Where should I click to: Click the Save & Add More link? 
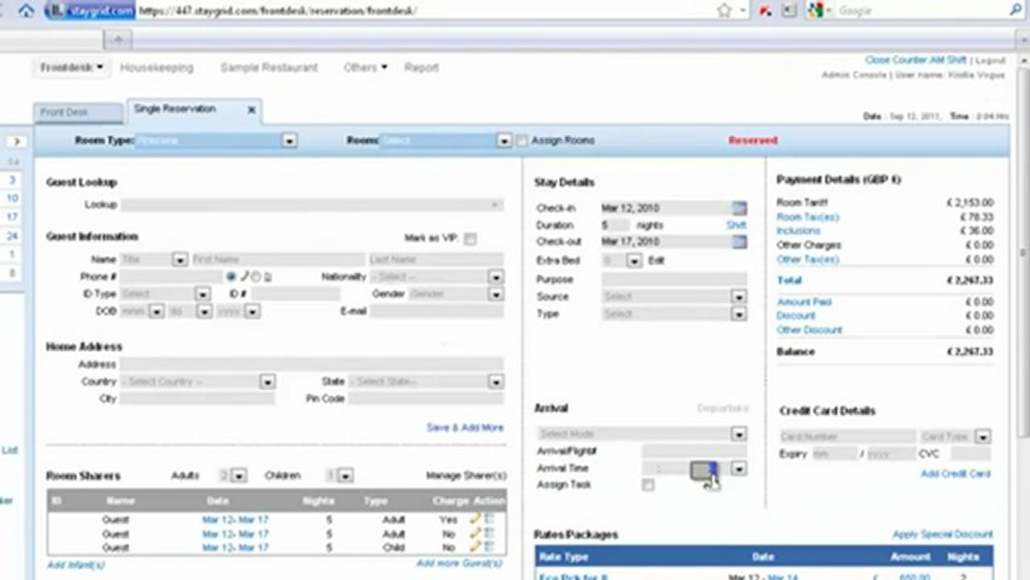(x=465, y=428)
